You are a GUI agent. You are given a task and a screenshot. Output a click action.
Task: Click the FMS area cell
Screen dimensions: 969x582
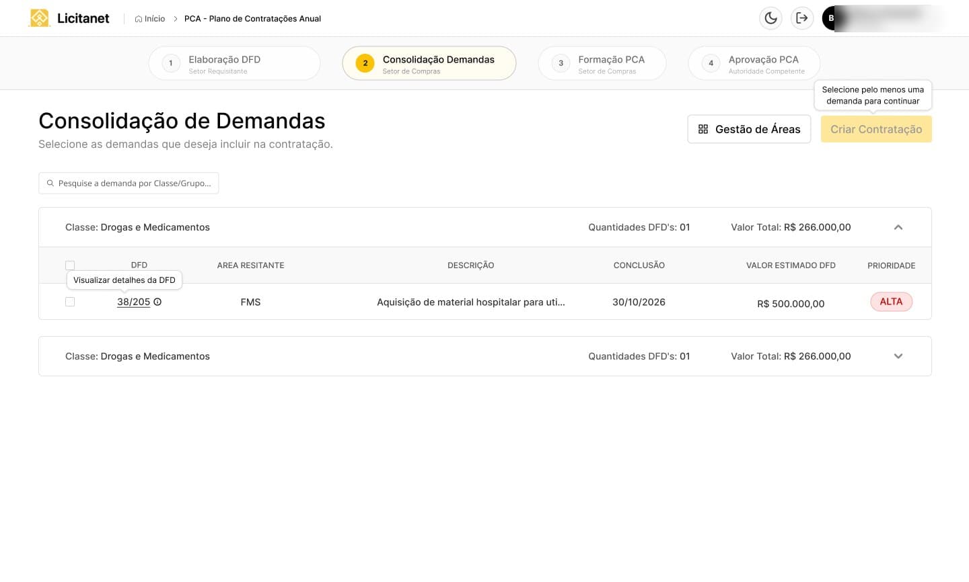(250, 302)
